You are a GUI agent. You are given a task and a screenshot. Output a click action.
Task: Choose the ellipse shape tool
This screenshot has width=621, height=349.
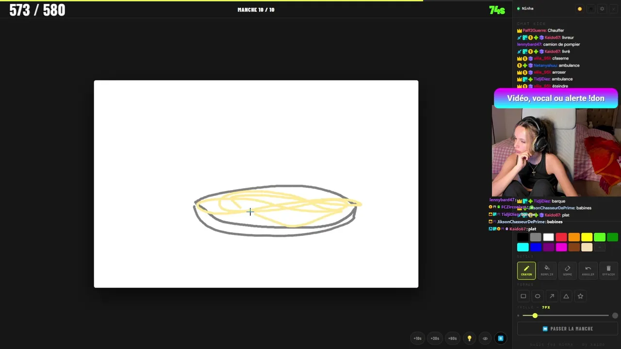tap(538, 296)
